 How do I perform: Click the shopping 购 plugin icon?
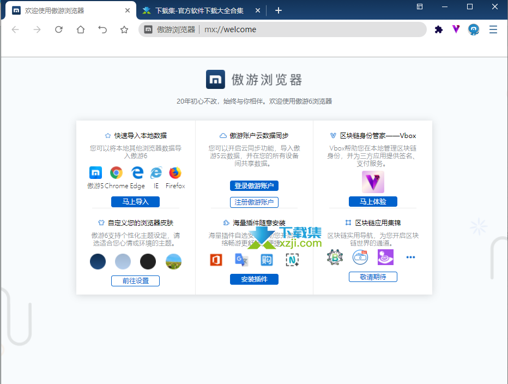coord(267,260)
